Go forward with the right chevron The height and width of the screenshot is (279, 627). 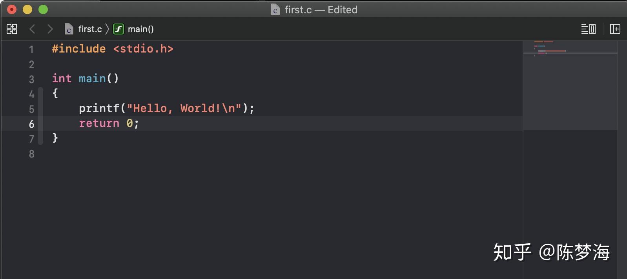50,29
